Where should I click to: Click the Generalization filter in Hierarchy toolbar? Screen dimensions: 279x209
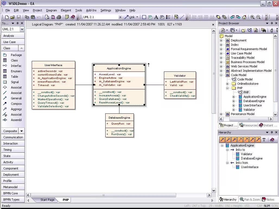coord(222,140)
